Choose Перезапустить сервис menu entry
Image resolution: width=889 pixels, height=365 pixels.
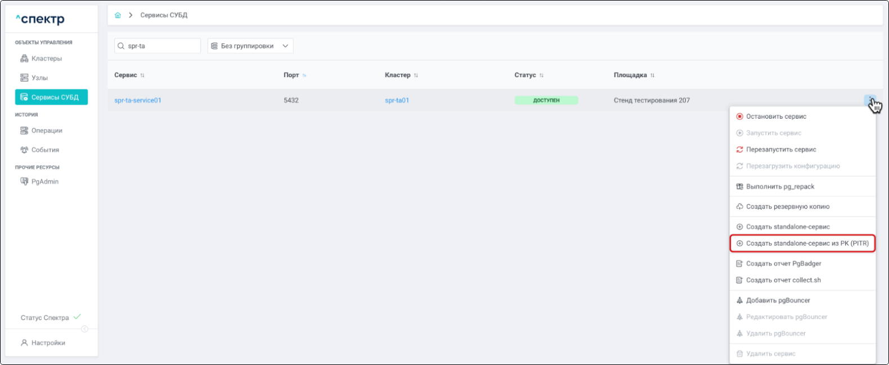[802, 150]
